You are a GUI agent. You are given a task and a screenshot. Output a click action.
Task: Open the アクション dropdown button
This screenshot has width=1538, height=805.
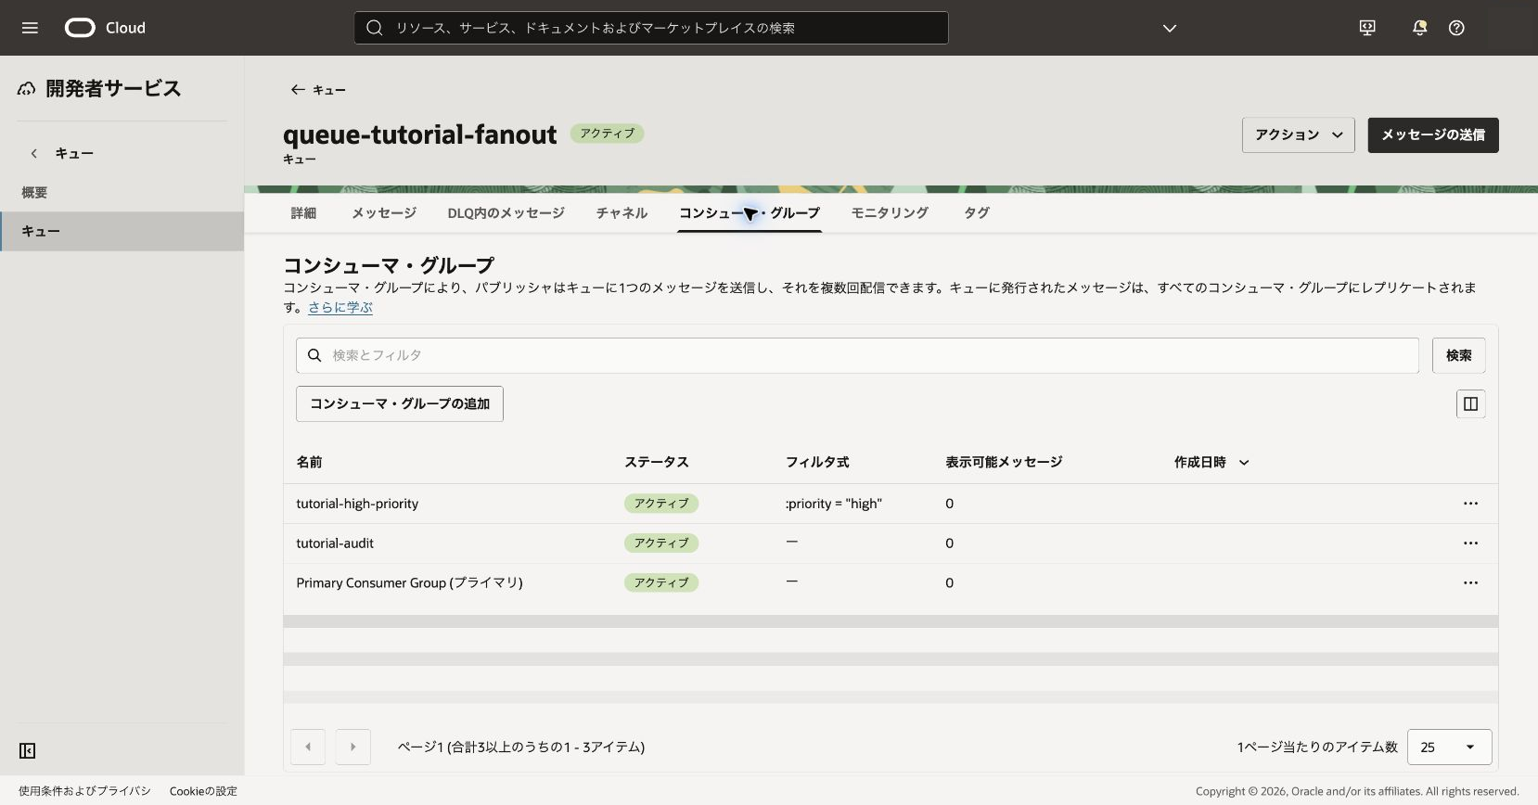(x=1299, y=135)
